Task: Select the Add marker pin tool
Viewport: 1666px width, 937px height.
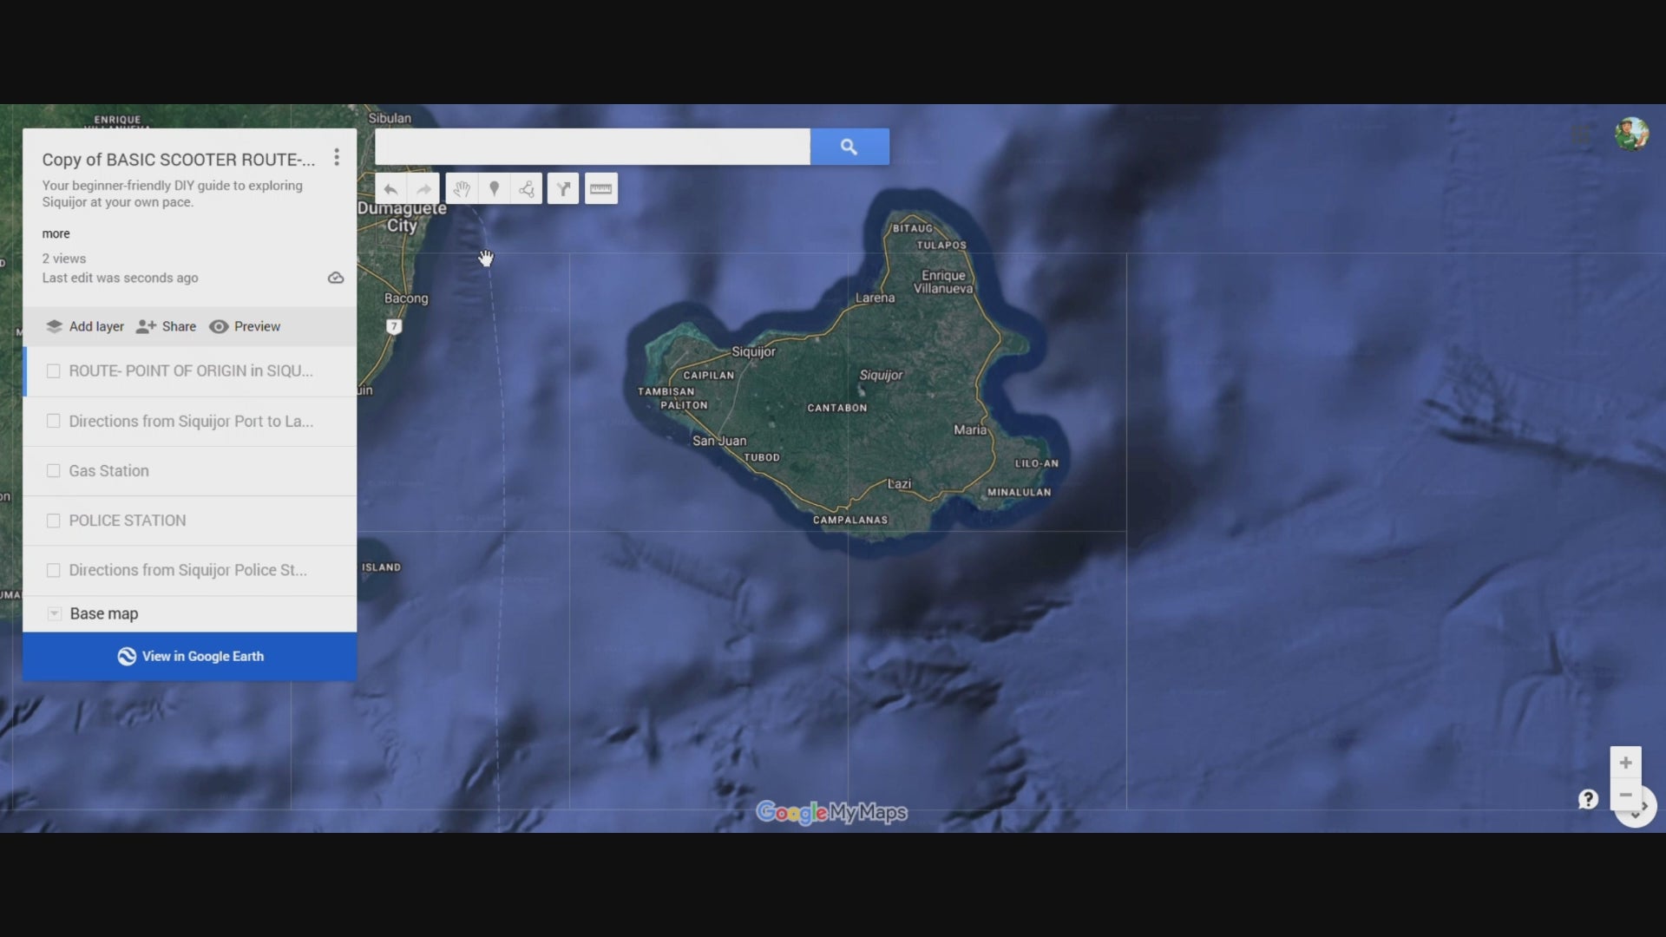Action: 495,189
